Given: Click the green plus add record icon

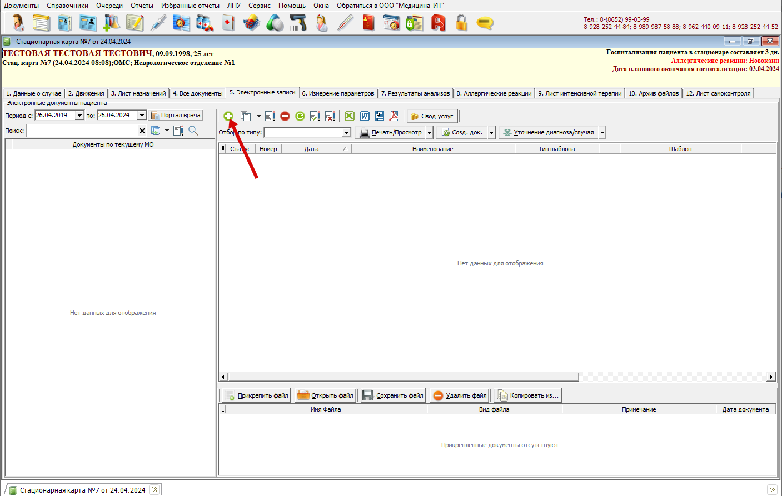Looking at the screenshot, I should point(228,116).
